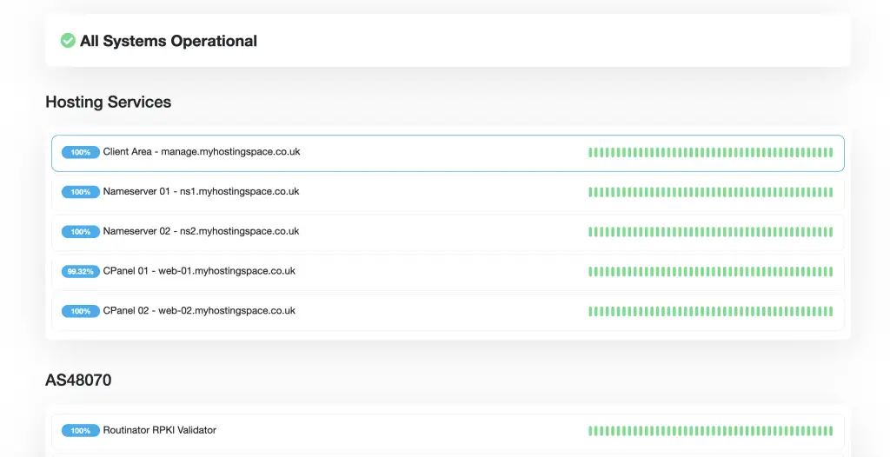
Task: Click the All Systems Operational status heading
Action: 169,41
